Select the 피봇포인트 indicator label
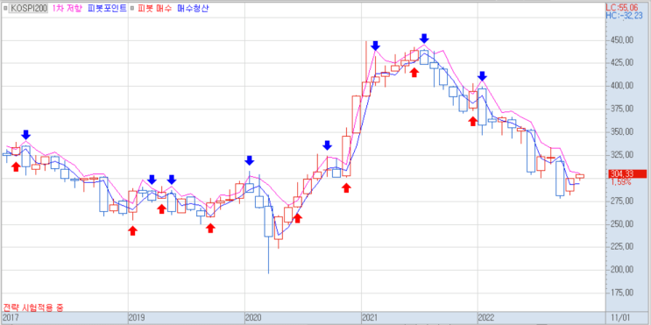 point(107,8)
